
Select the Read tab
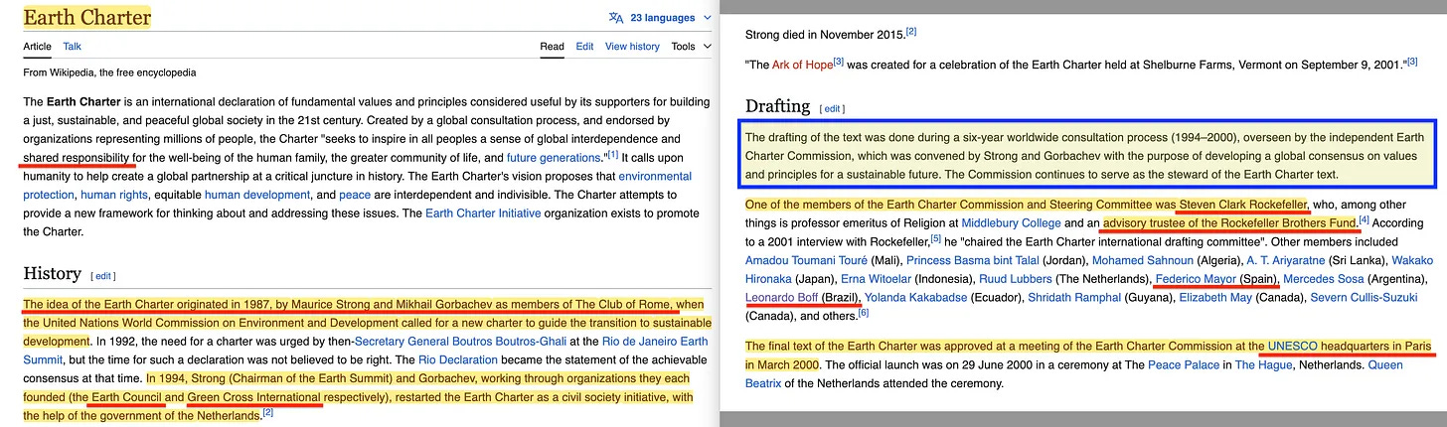click(x=552, y=47)
